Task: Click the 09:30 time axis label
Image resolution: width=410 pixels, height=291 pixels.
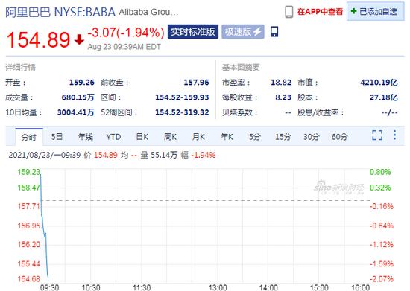Action: click(x=49, y=287)
